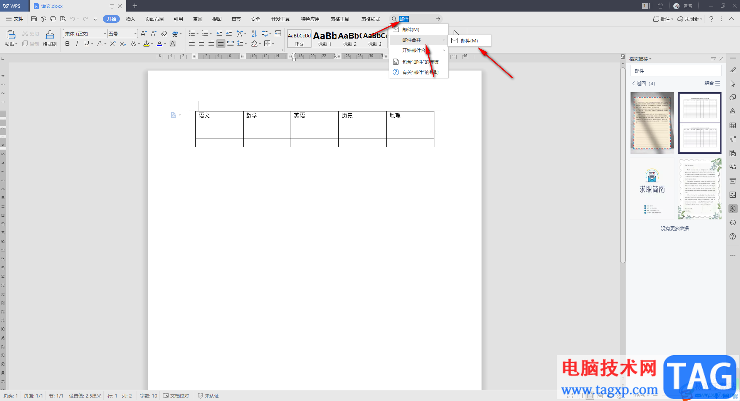Apply subscript formatting
The image size is (740, 401).
coord(123,44)
